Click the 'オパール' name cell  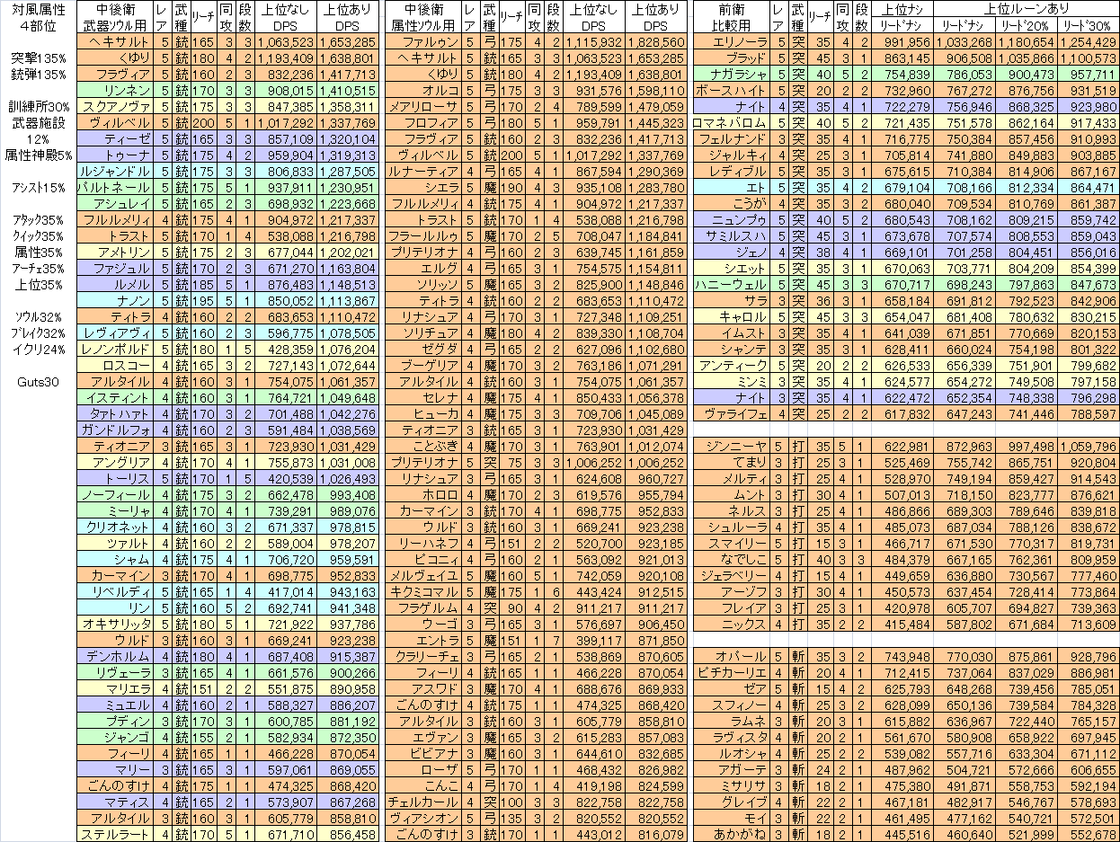732,656
